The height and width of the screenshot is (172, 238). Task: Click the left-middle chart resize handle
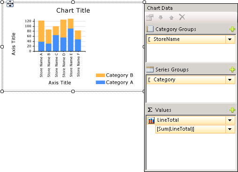(2, 47)
